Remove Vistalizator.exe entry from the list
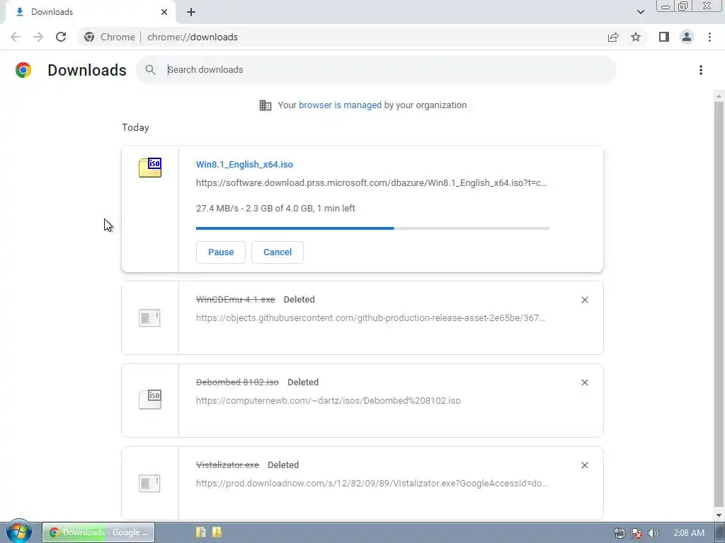 (x=584, y=465)
